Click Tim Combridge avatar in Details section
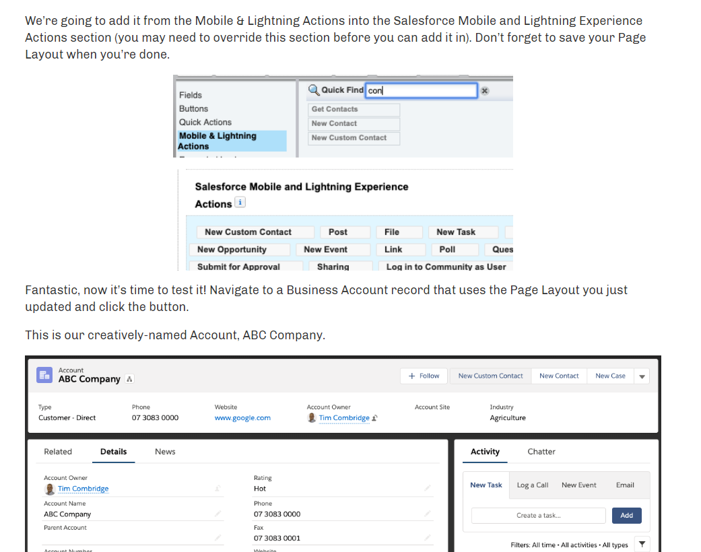 [50, 489]
